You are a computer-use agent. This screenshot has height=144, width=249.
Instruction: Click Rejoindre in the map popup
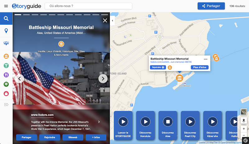(x=158, y=67)
